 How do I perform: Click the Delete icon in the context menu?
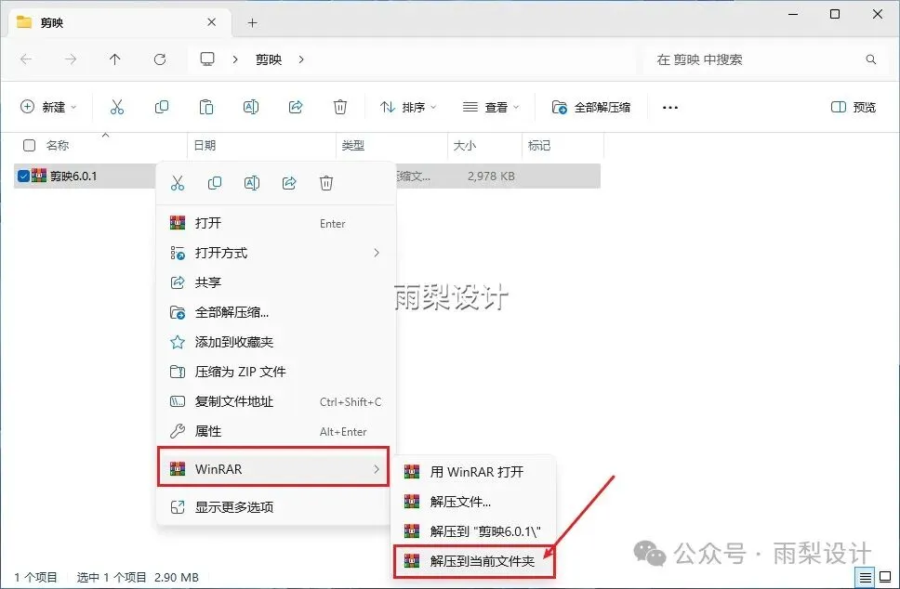326,183
